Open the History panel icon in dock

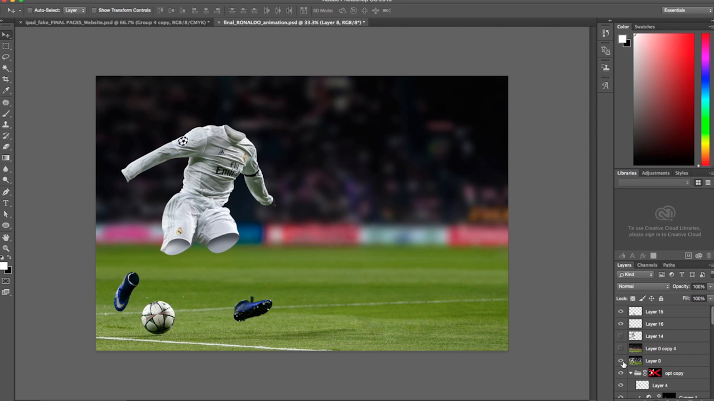606,34
